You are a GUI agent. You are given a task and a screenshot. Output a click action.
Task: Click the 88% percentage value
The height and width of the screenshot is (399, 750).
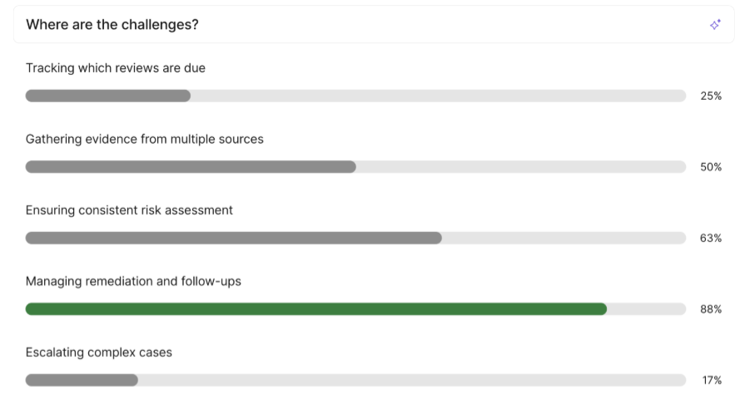710,309
